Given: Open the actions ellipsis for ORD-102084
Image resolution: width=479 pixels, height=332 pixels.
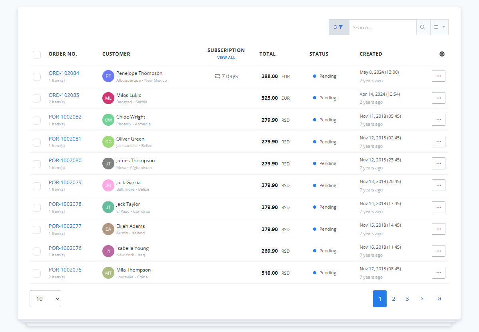Looking at the screenshot, I should tap(438, 76).
